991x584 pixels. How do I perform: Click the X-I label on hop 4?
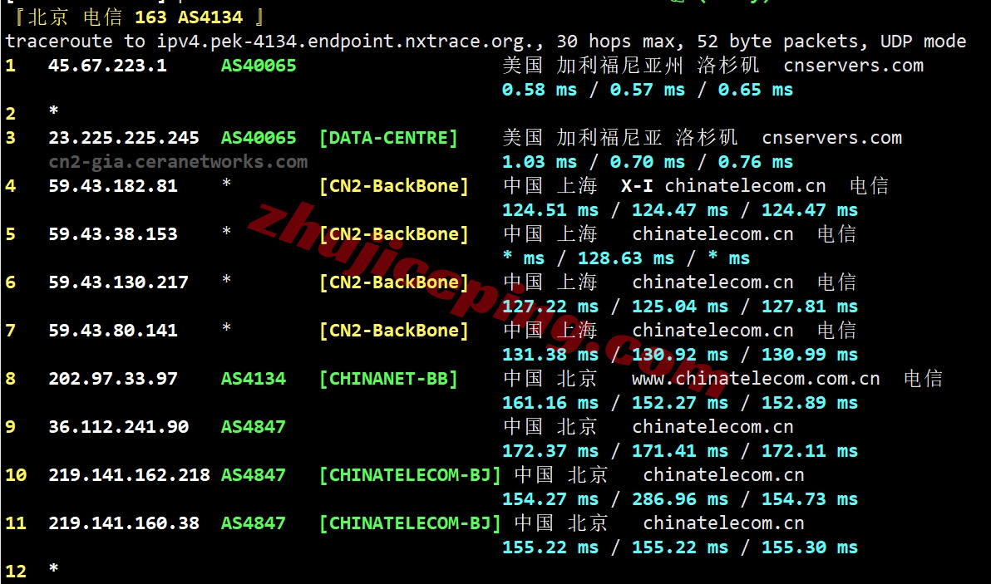(637, 186)
